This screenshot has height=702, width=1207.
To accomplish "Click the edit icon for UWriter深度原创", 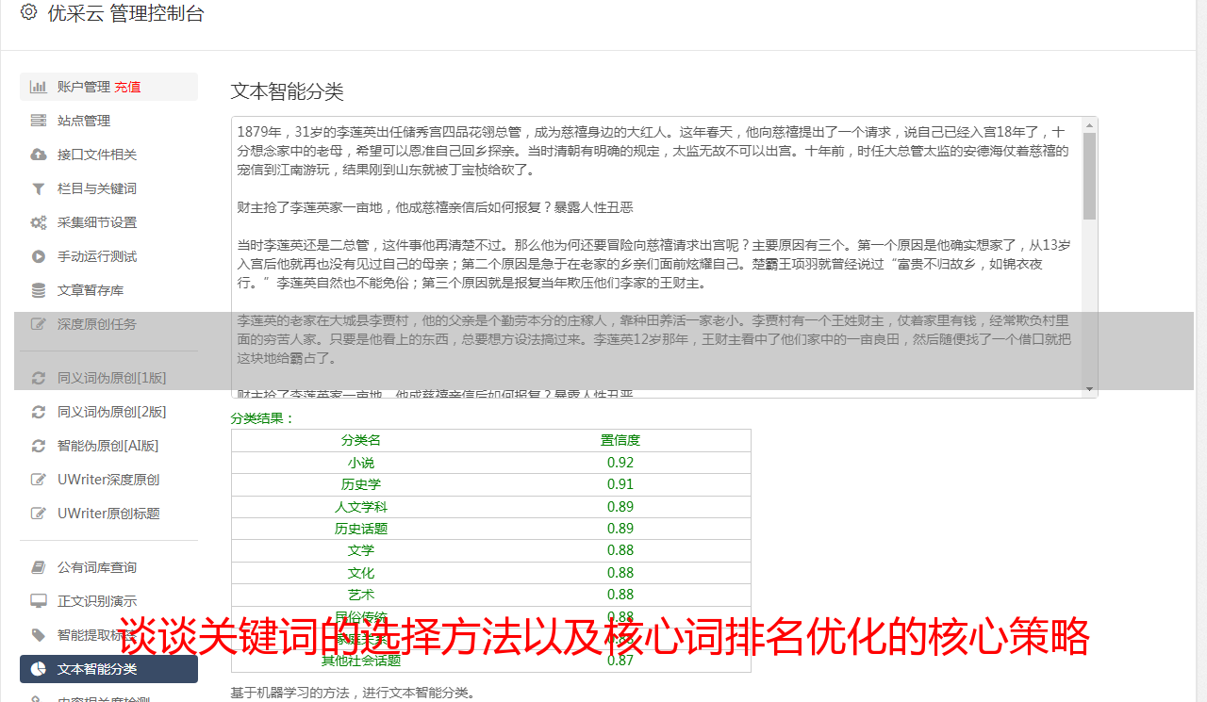I will (39, 480).
